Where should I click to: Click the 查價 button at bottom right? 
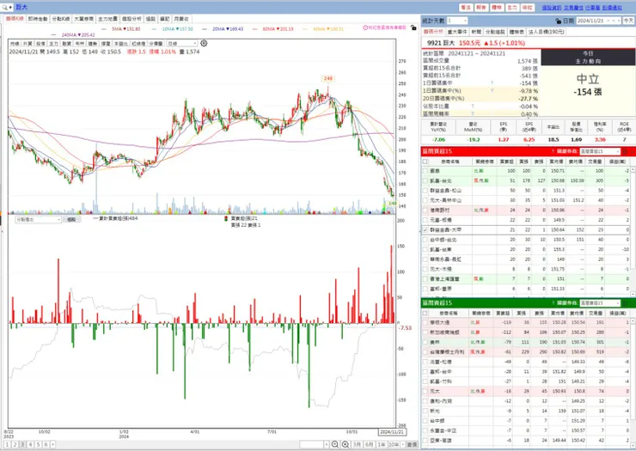(x=412, y=444)
